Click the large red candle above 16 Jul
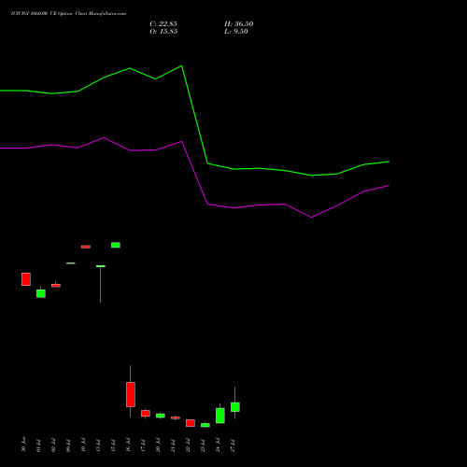 131,394
